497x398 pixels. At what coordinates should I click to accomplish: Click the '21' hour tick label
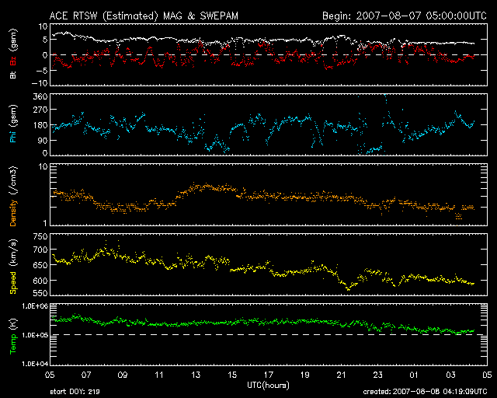coord(341,375)
